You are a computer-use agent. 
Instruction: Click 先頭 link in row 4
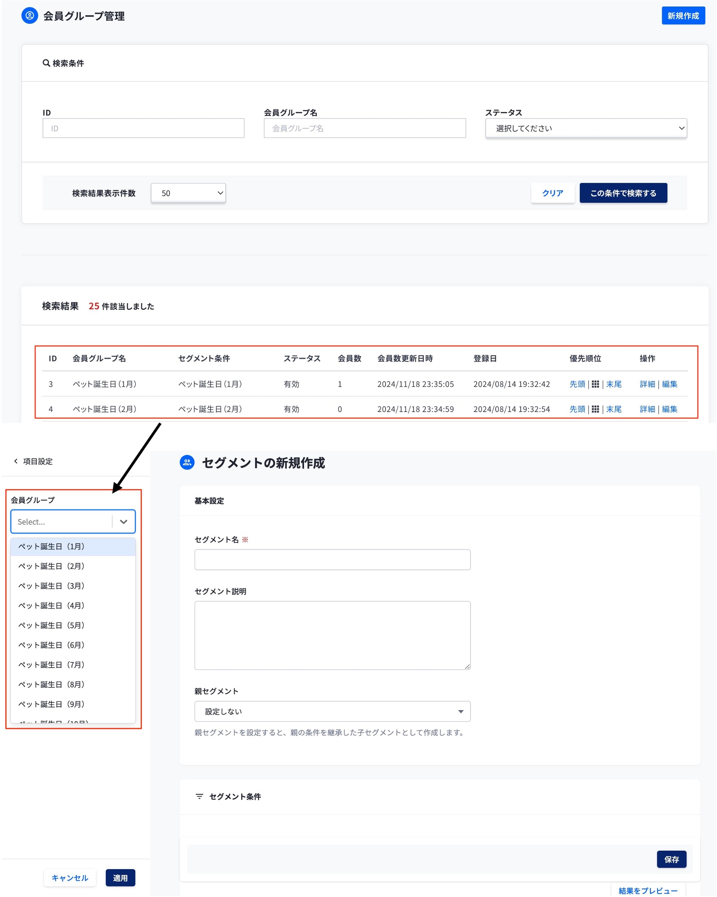click(x=577, y=409)
